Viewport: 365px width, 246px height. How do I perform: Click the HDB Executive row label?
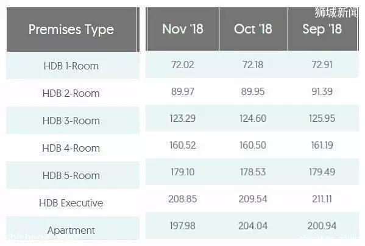(x=71, y=203)
